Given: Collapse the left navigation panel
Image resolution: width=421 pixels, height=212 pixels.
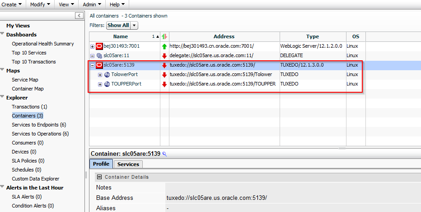Looking at the screenshot, I should tap(79, 15).
